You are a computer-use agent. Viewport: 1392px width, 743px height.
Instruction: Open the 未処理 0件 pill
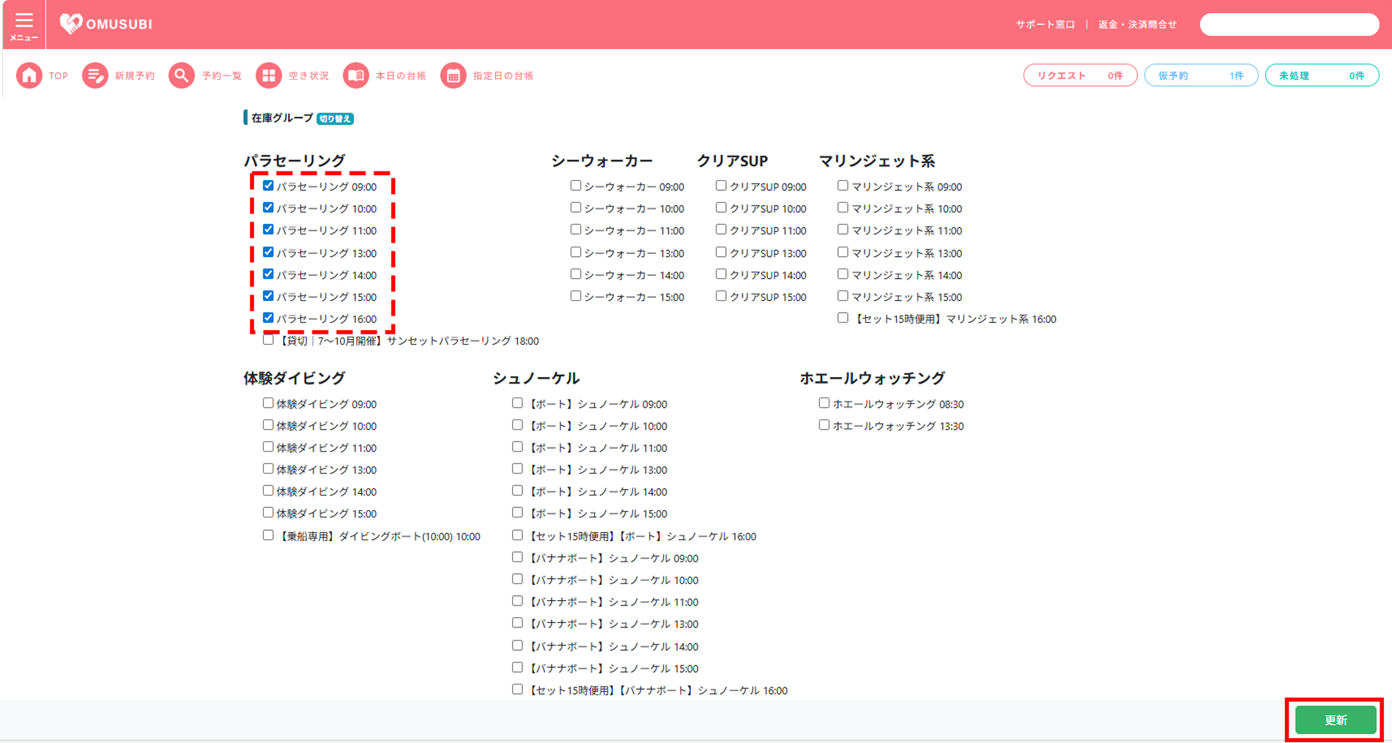pyautogui.click(x=1322, y=75)
